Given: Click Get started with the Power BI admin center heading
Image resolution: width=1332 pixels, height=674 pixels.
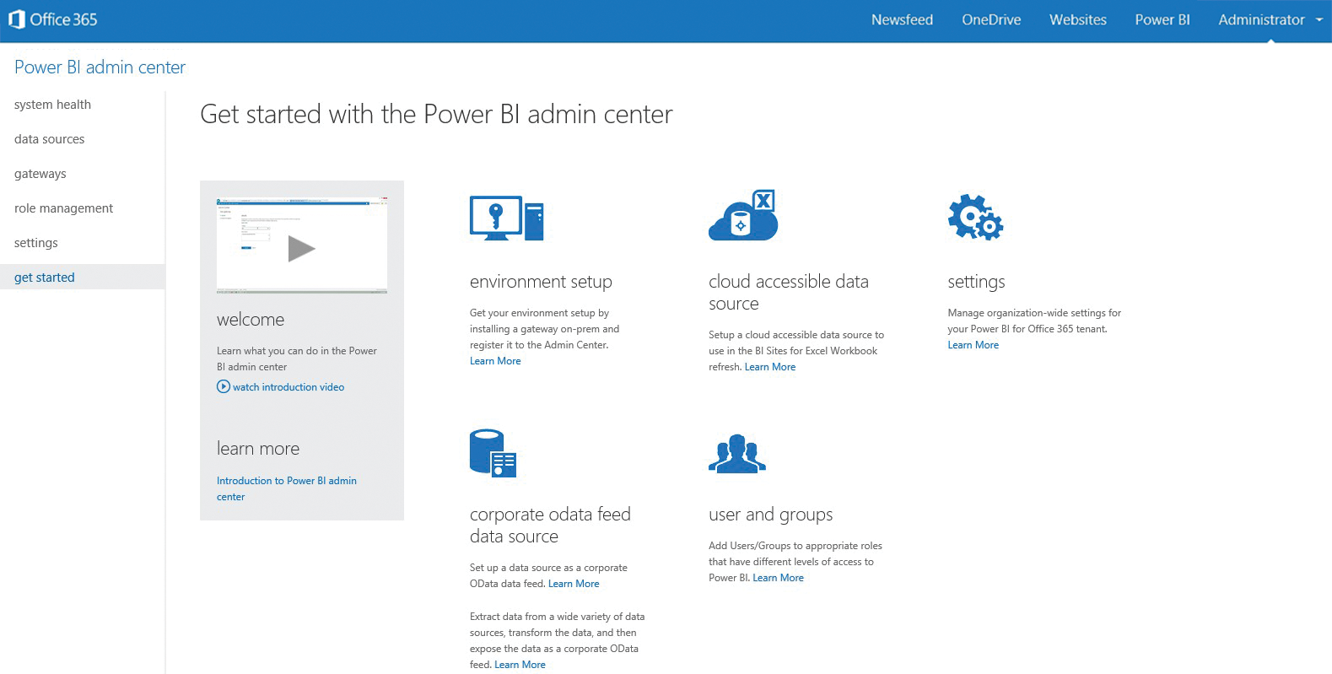Looking at the screenshot, I should [x=436, y=114].
